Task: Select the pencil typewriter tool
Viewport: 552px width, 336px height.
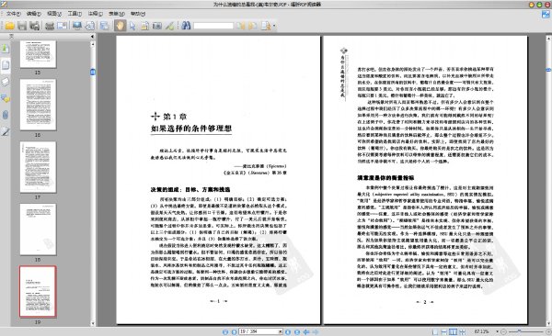Action: click(x=169, y=26)
